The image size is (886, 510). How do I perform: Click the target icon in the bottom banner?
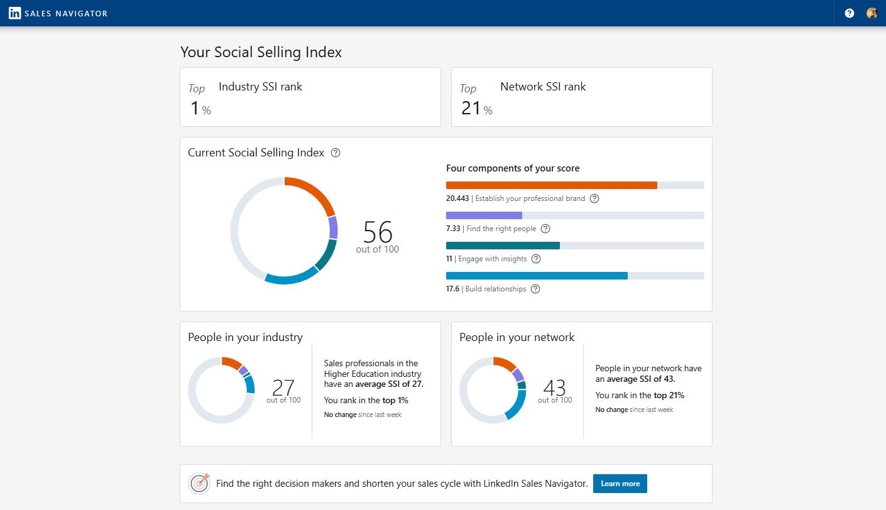[x=199, y=484]
